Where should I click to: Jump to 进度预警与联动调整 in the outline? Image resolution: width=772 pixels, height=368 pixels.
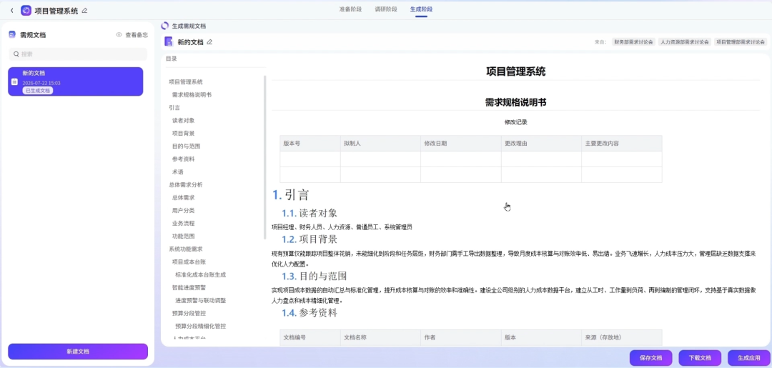coord(200,300)
